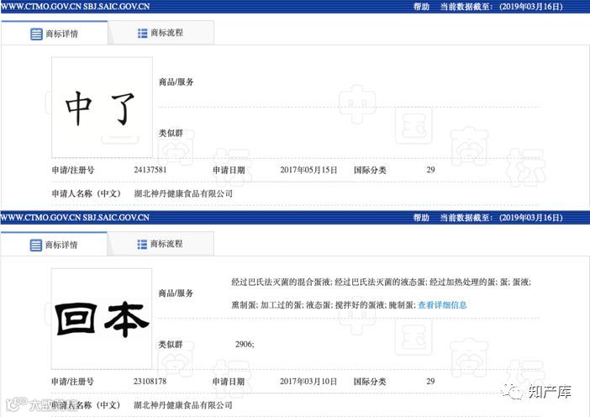
Task: Click WWW.CTMO.GOV.CN text in second header
Action: [40, 218]
